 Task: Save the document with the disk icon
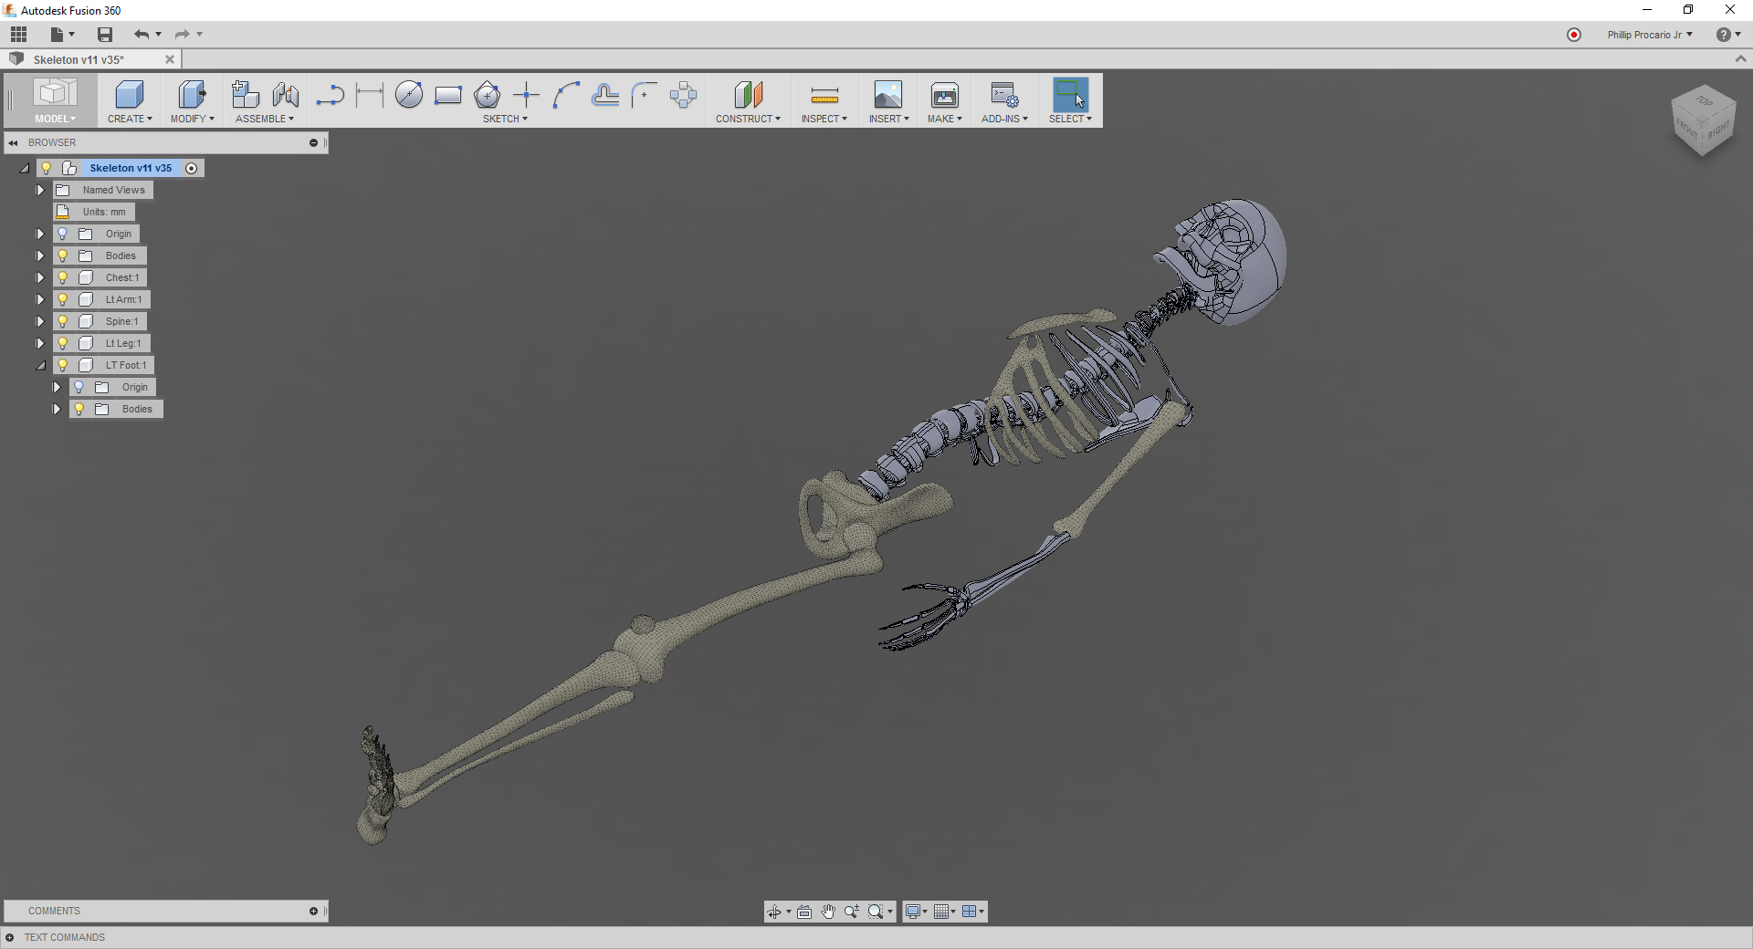[105, 35]
